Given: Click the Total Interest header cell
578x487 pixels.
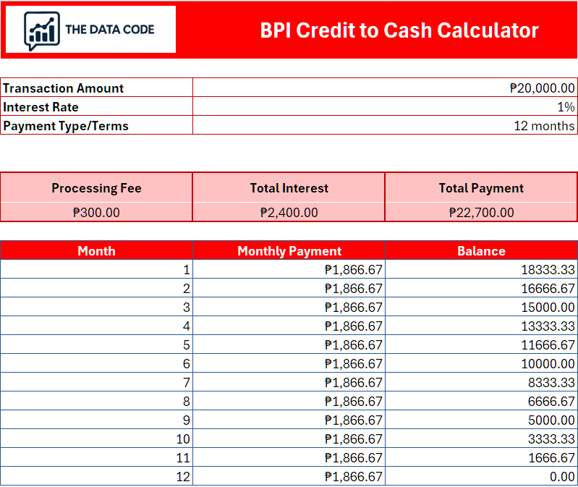Looking at the screenshot, I should 289,188.
